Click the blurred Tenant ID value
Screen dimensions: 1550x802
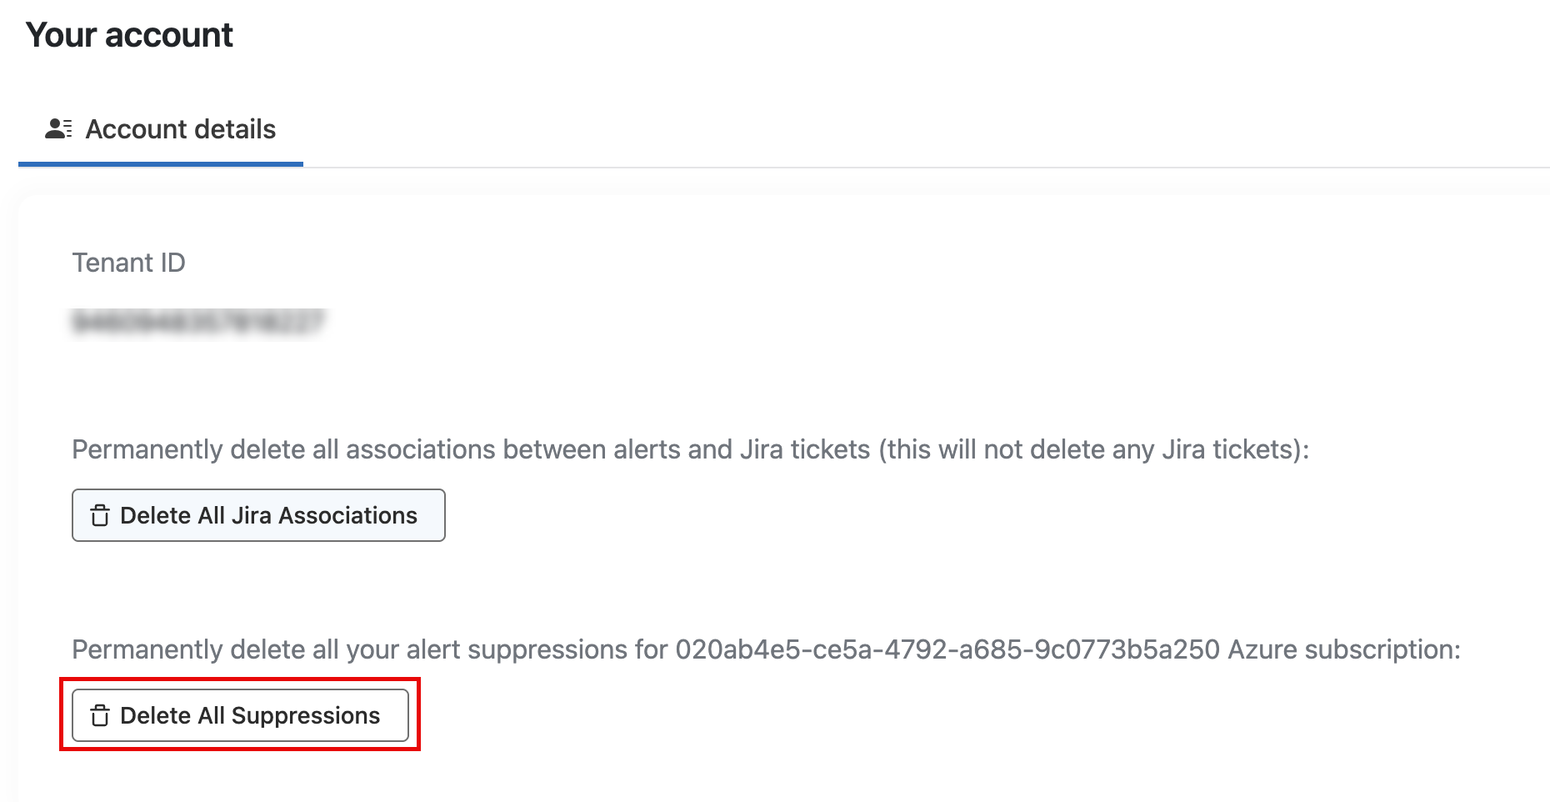point(198,322)
